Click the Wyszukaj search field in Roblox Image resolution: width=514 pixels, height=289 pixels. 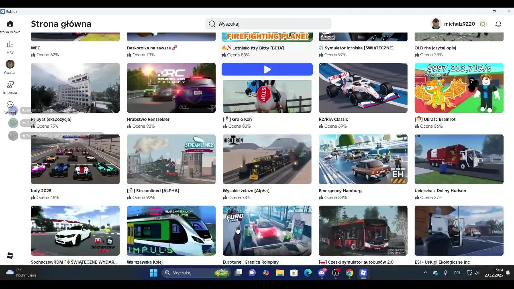pyautogui.click(x=268, y=24)
